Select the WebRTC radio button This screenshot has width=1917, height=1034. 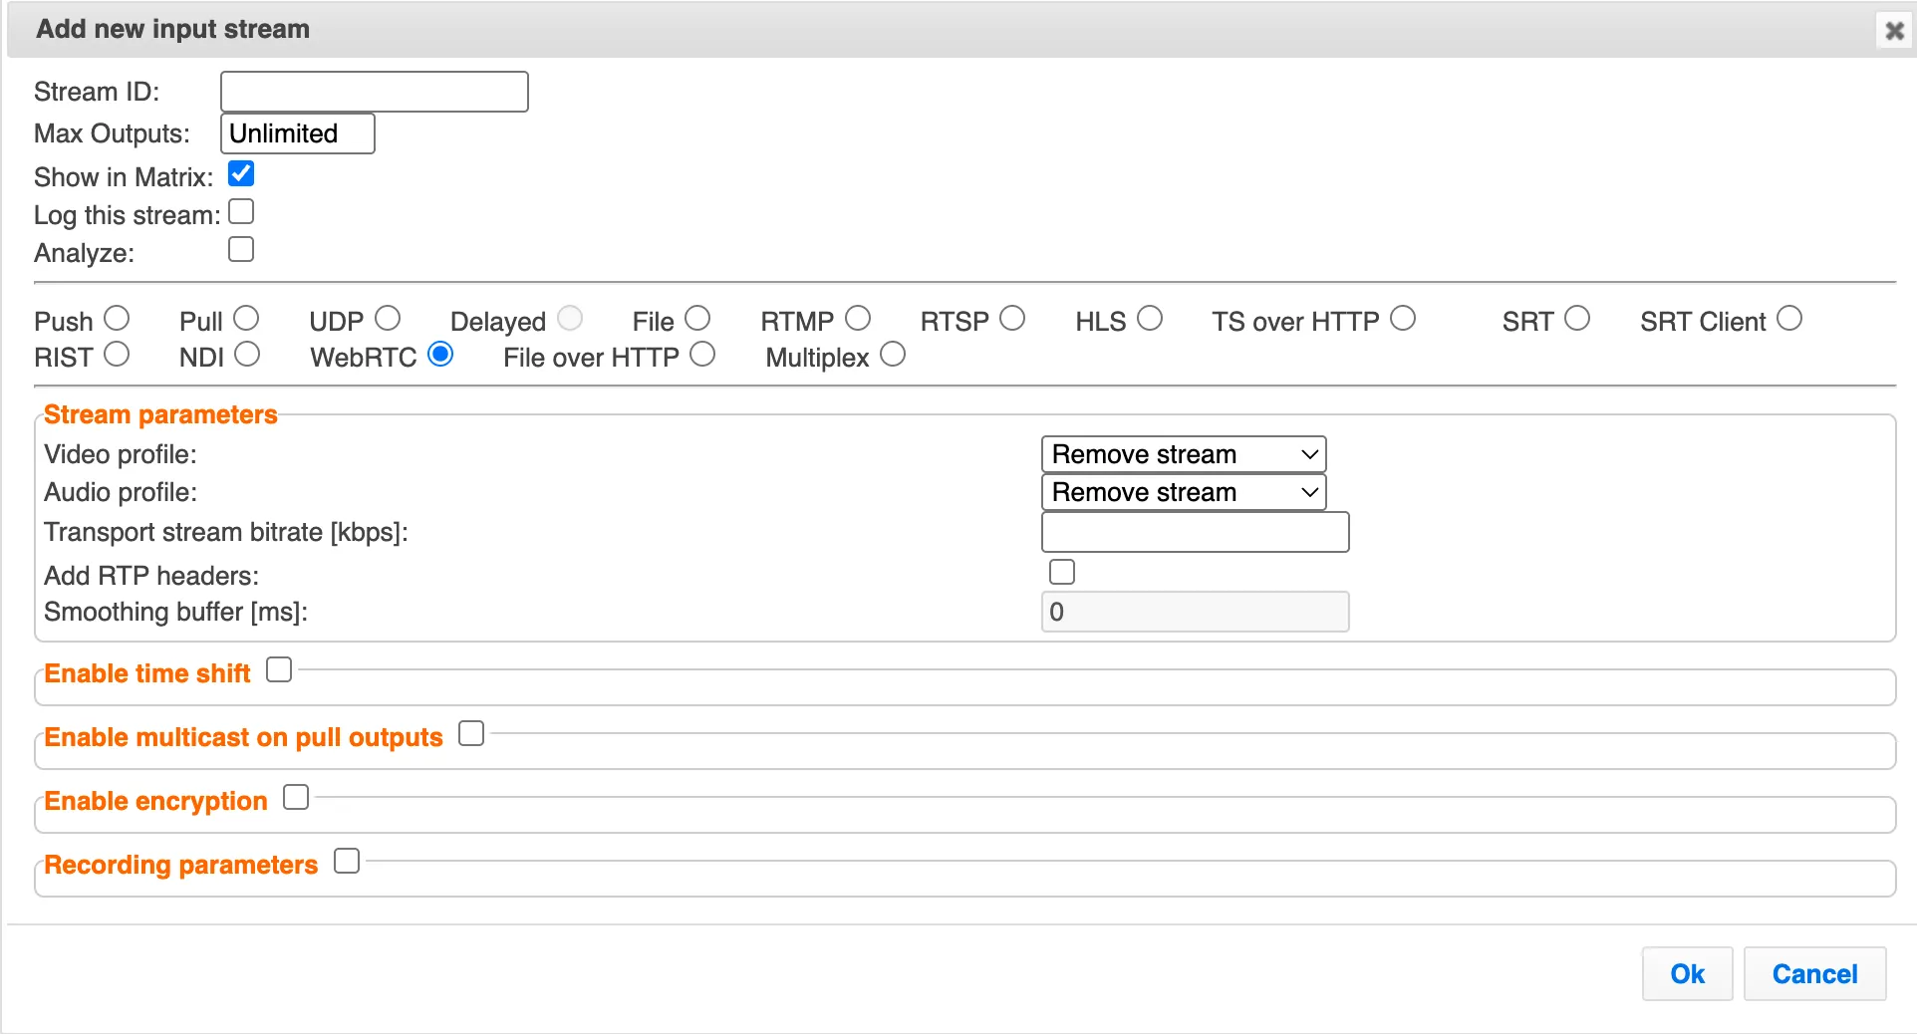coord(440,355)
